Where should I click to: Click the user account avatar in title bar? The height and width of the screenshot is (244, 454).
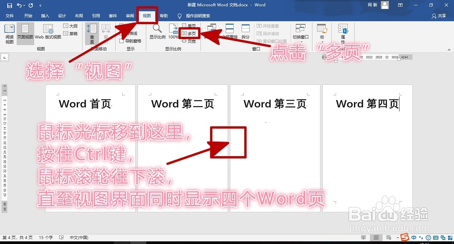click(x=385, y=5)
